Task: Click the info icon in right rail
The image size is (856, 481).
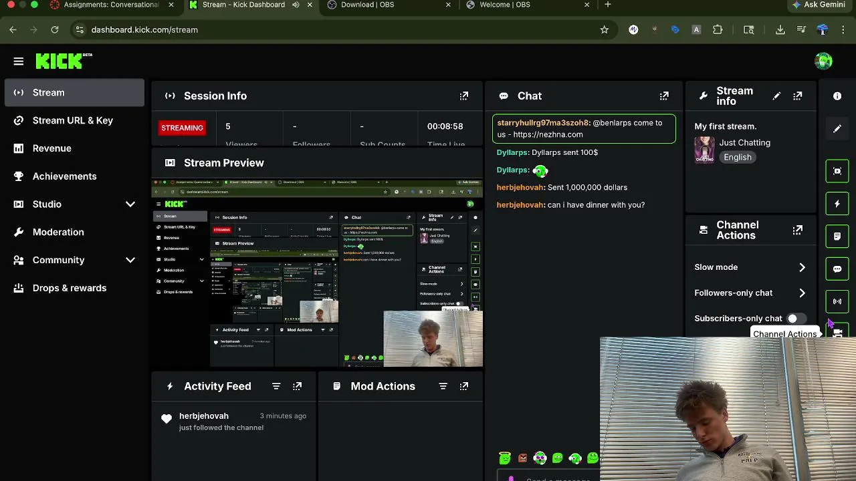Action: pyautogui.click(x=837, y=96)
